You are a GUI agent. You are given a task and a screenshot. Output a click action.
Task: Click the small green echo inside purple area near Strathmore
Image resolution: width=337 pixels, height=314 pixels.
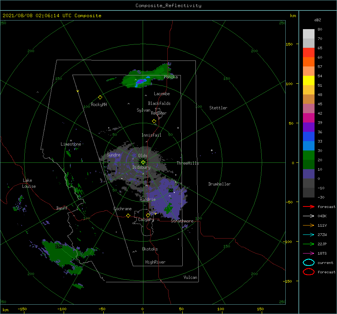coord(168,208)
